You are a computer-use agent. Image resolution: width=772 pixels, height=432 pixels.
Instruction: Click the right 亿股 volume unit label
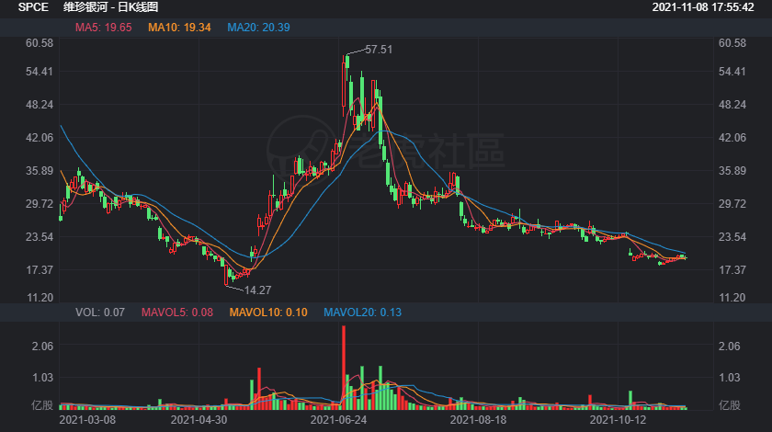[729, 405]
